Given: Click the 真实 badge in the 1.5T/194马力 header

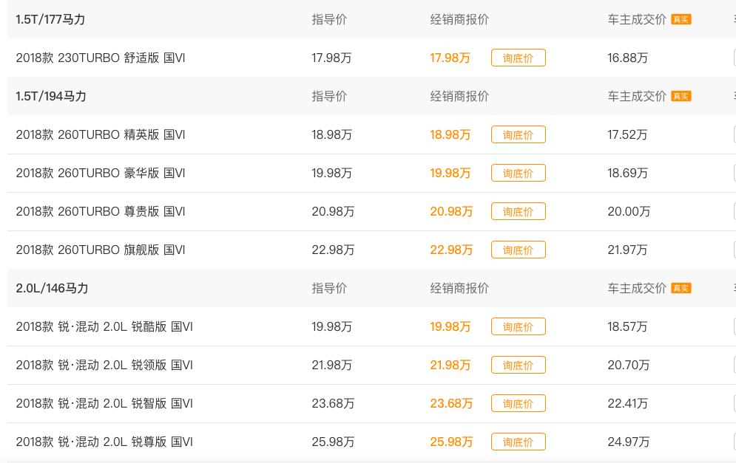Looking at the screenshot, I should click(x=681, y=97).
